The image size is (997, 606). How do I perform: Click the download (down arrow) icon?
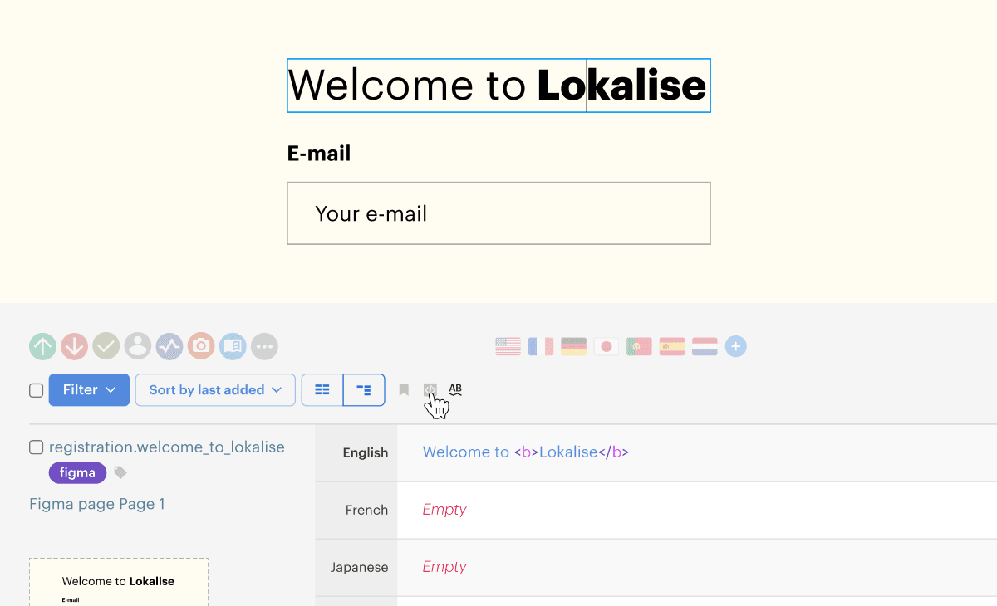pos(74,346)
